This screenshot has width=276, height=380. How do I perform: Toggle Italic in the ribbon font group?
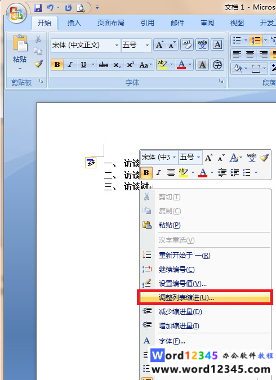point(70,65)
